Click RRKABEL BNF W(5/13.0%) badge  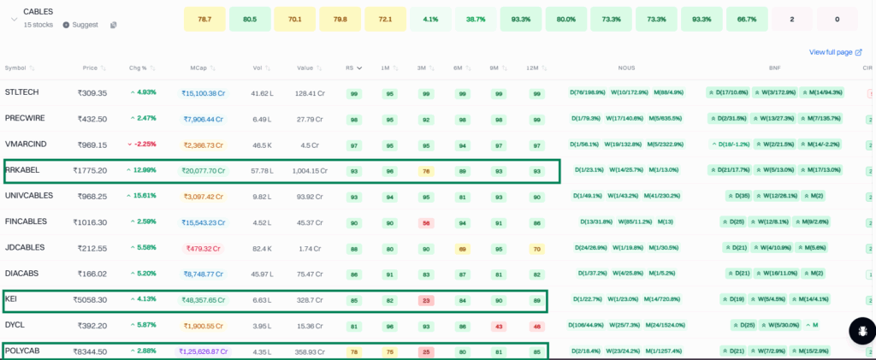pyautogui.click(x=773, y=169)
